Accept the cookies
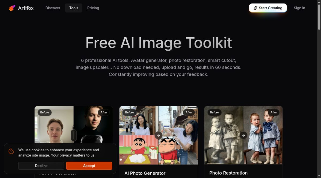The image size is (321, 178). (89, 166)
